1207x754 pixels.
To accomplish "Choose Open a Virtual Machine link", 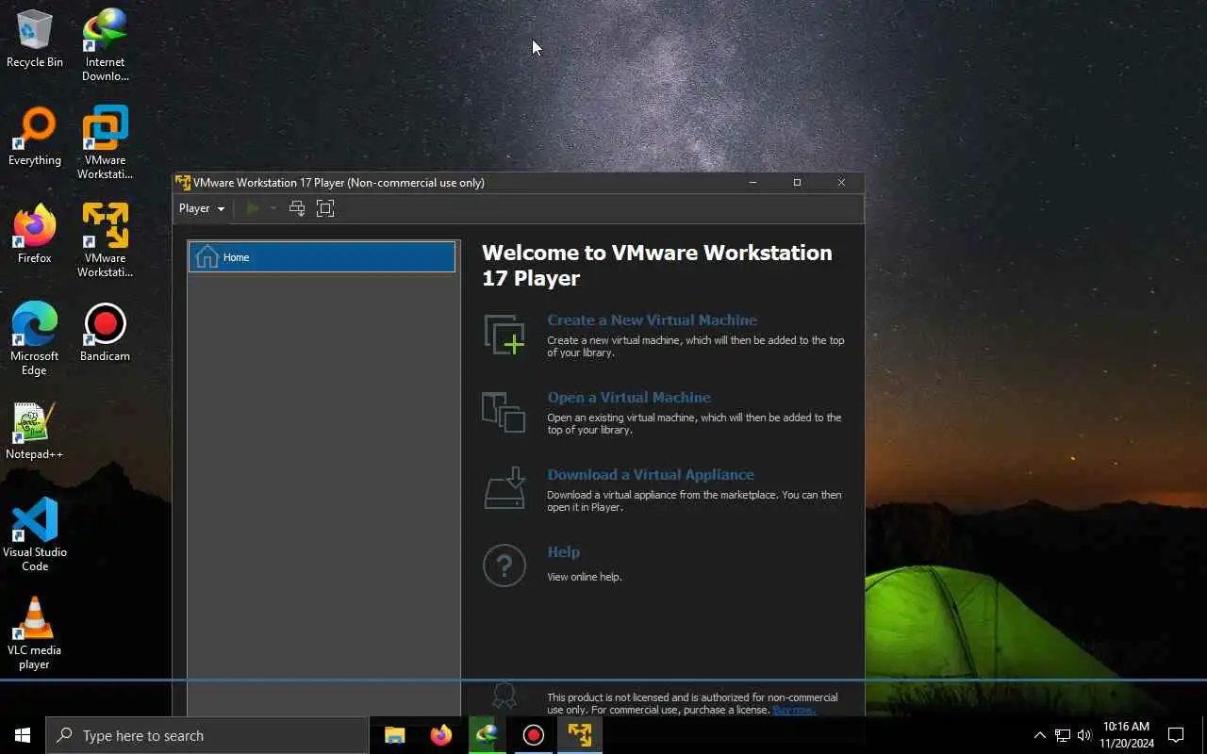I will pyautogui.click(x=629, y=398).
